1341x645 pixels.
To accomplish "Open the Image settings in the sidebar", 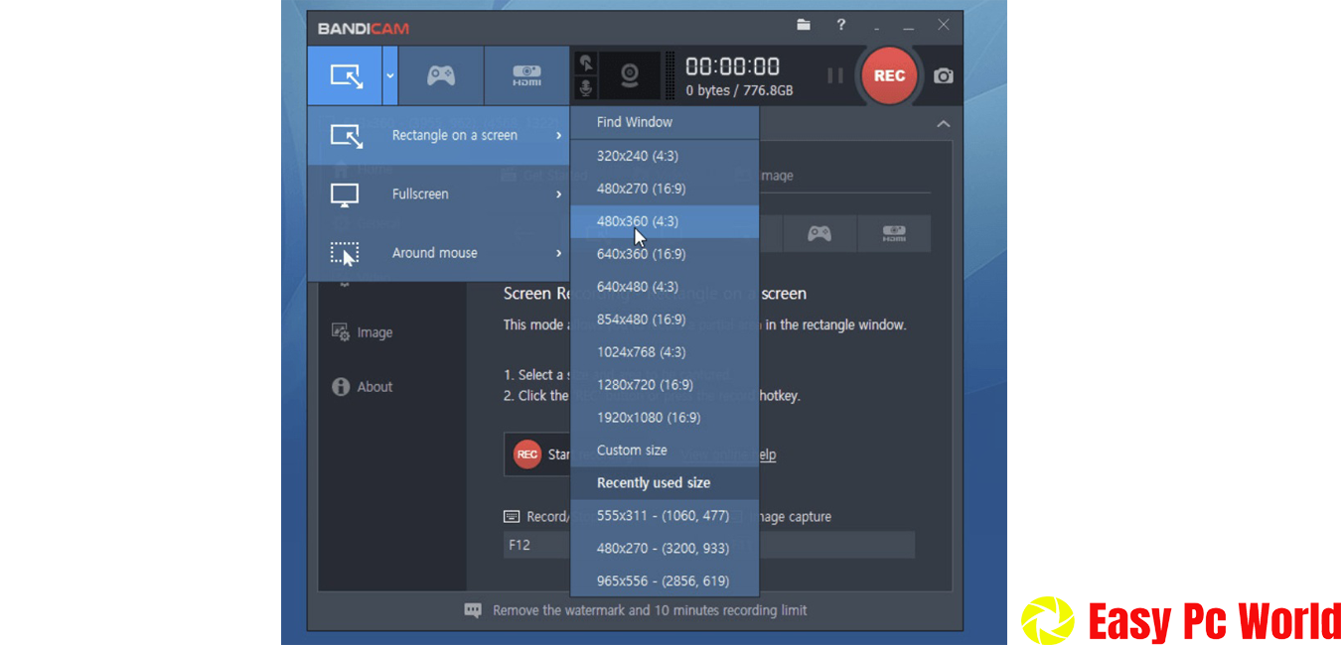I will click(375, 331).
